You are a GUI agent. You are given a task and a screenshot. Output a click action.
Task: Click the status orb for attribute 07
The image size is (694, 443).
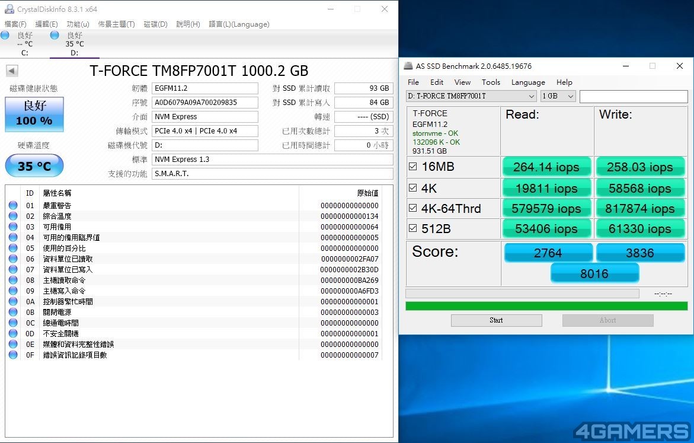click(x=13, y=269)
